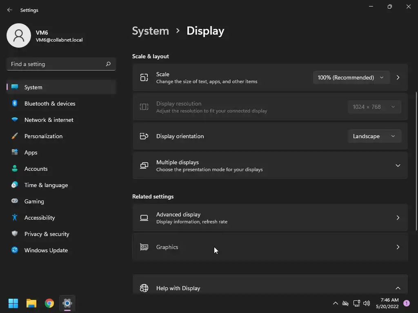Screen dimensions: 418x313
Task: Open Gaming settings in the sidebar
Action: pyautogui.click(x=61, y=201)
